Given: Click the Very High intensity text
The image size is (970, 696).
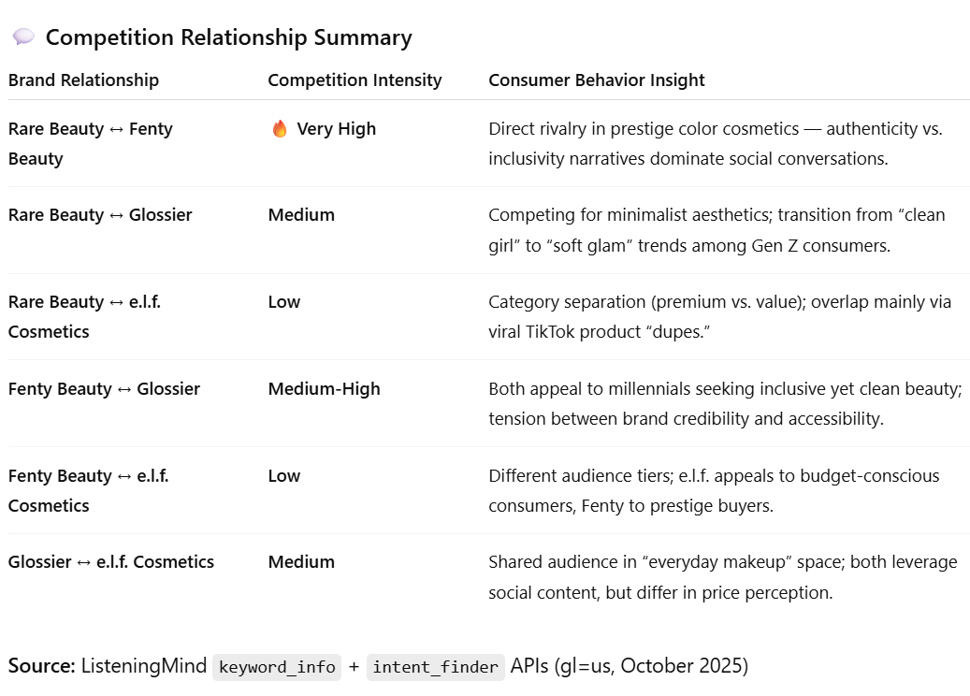Looking at the screenshot, I should pos(336,129).
